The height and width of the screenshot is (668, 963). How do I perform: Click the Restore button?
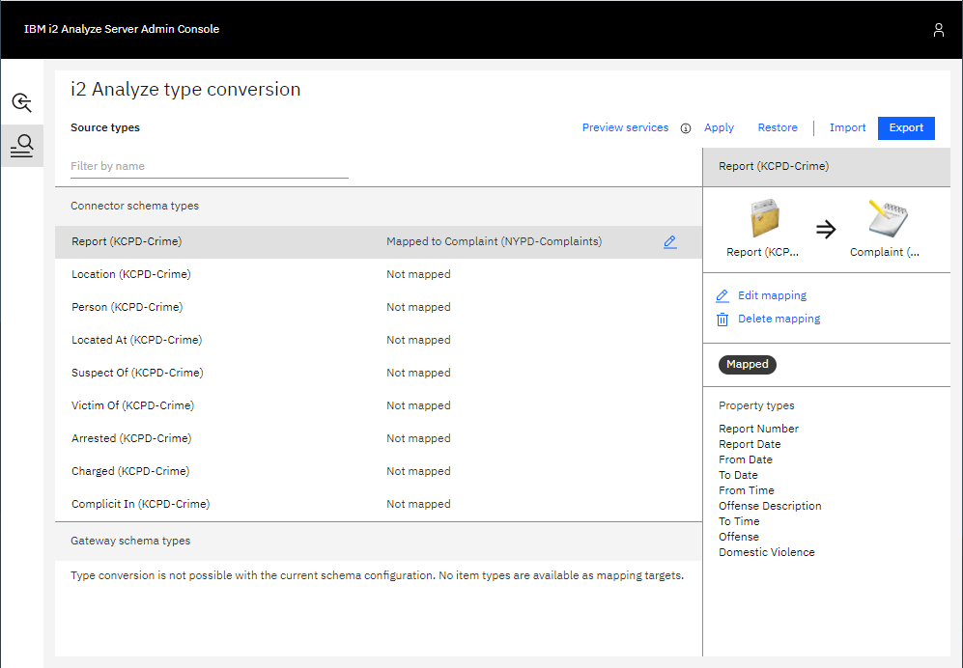[778, 127]
